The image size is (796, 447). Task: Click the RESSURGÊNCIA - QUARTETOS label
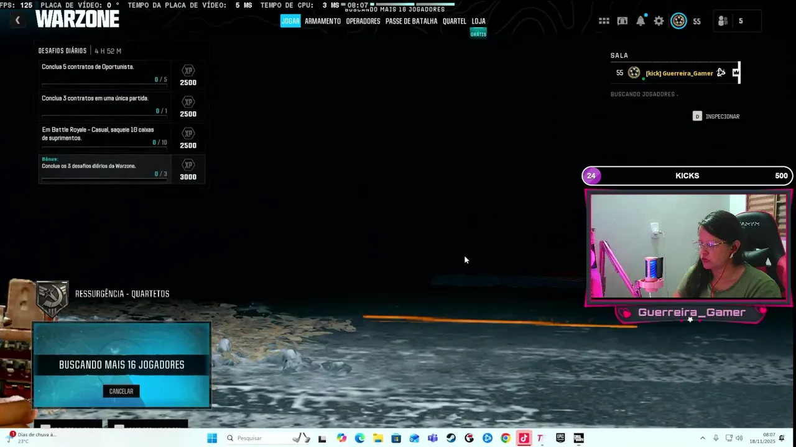pos(122,294)
